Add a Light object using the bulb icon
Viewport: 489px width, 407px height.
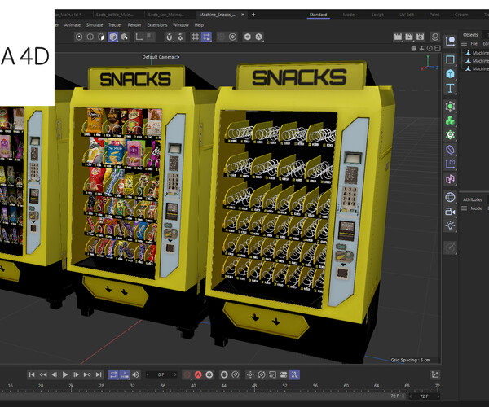(x=450, y=225)
